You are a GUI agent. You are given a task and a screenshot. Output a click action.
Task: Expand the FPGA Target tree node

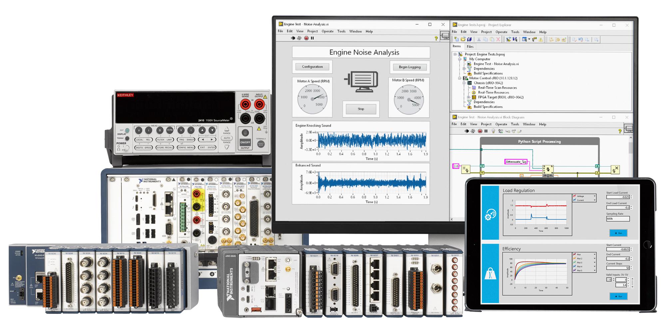[x=469, y=97]
